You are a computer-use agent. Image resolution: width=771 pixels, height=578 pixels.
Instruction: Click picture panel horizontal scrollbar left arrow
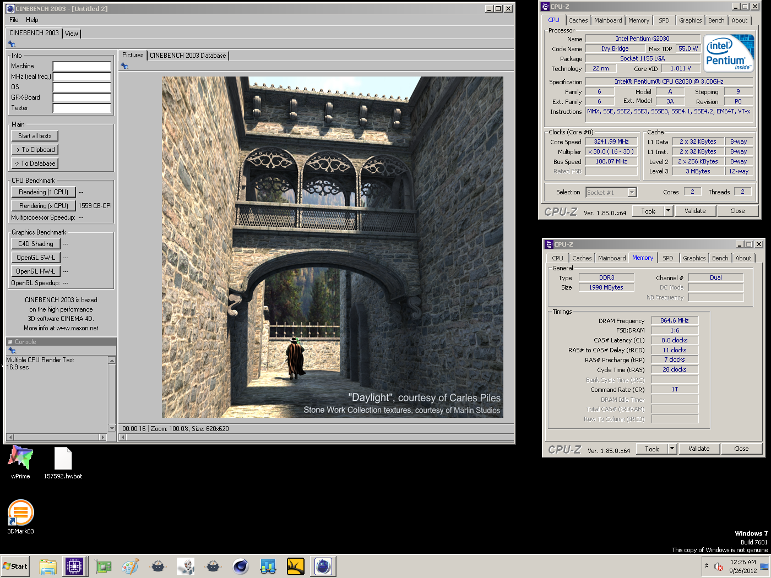pos(123,437)
